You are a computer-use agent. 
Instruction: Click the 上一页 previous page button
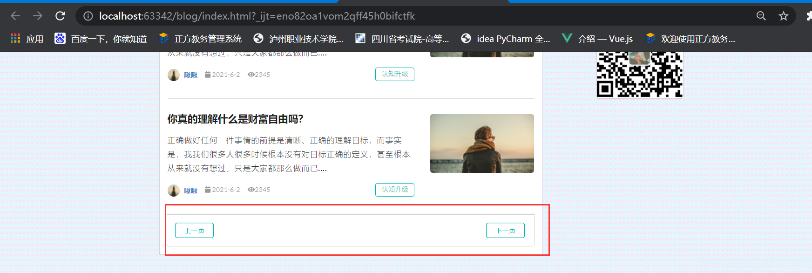pos(194,231)
